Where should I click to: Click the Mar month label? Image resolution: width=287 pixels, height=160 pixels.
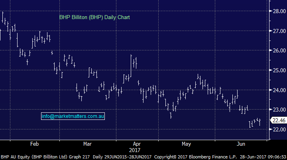(87, 144)
